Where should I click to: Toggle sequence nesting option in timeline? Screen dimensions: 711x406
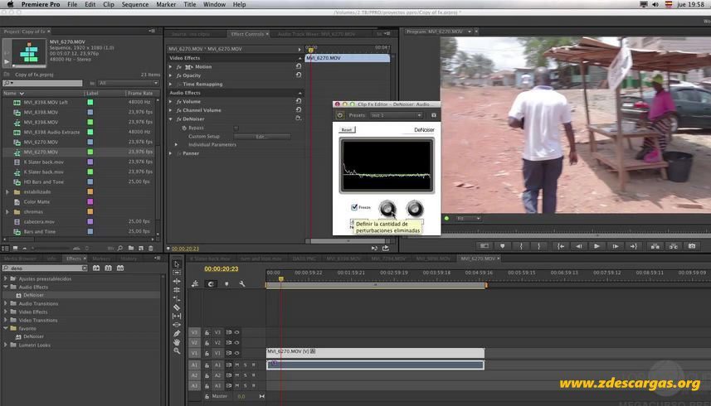(195, 284)
